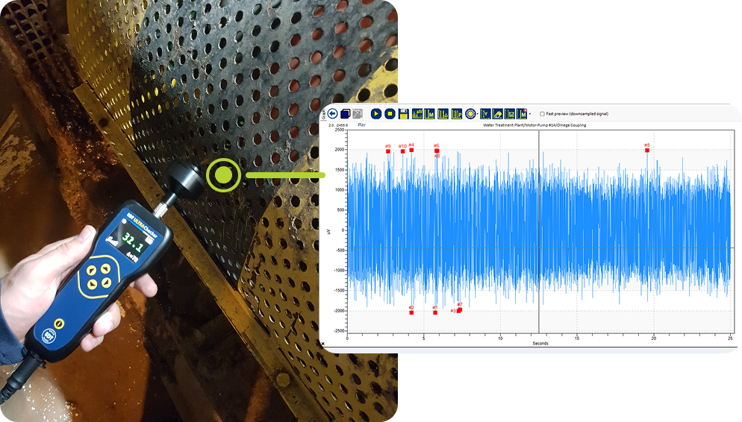Select peak marker #6 on the waveform
The image size is (742, 422).
tap(437, 151)
